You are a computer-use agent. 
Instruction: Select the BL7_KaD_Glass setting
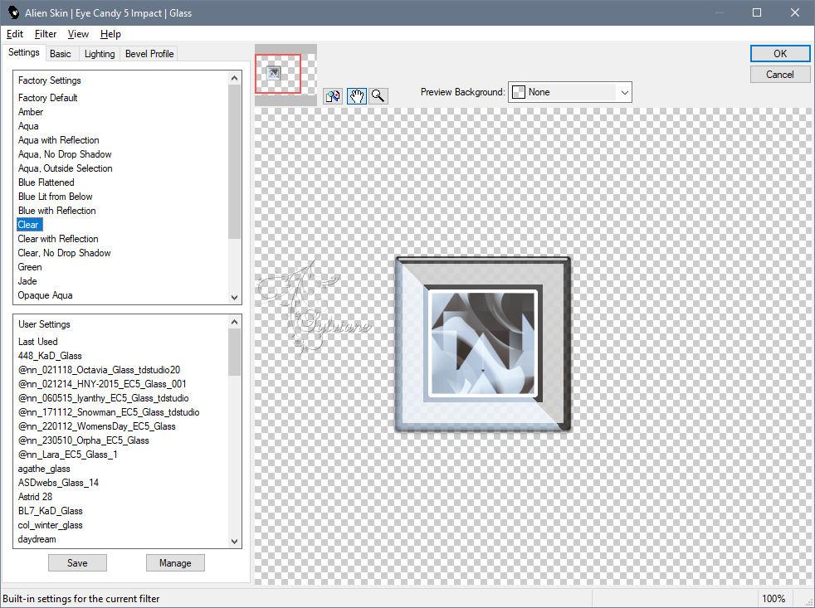coord(50,510)
